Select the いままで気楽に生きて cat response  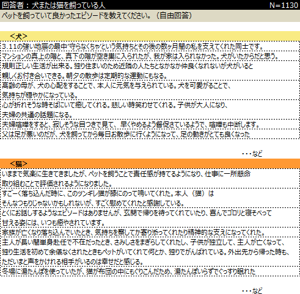[x=150, y=179]
